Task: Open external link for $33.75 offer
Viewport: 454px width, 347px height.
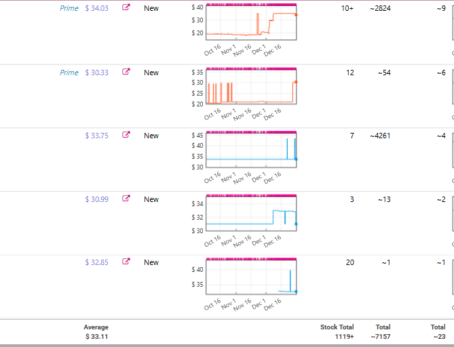Action: coord(126,134)
